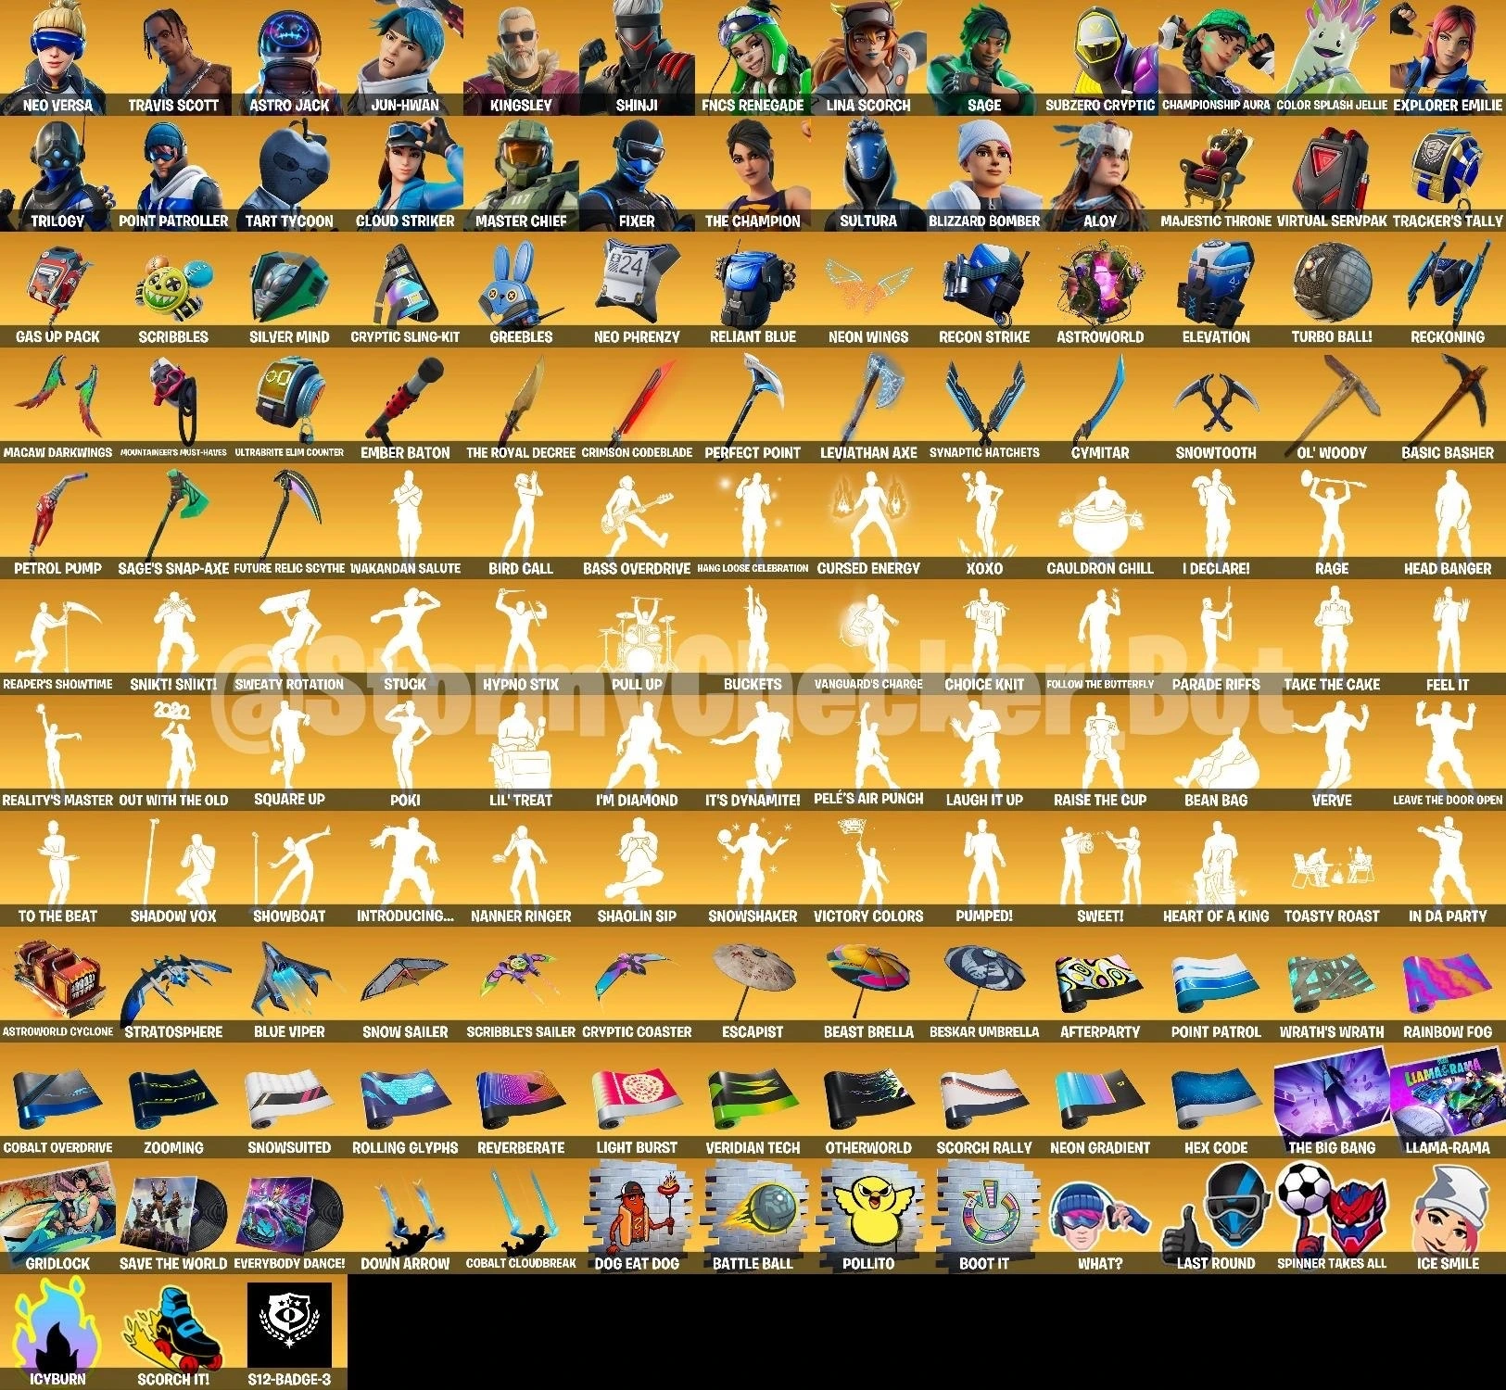Select the Out With The Old emote

[173, 752]
